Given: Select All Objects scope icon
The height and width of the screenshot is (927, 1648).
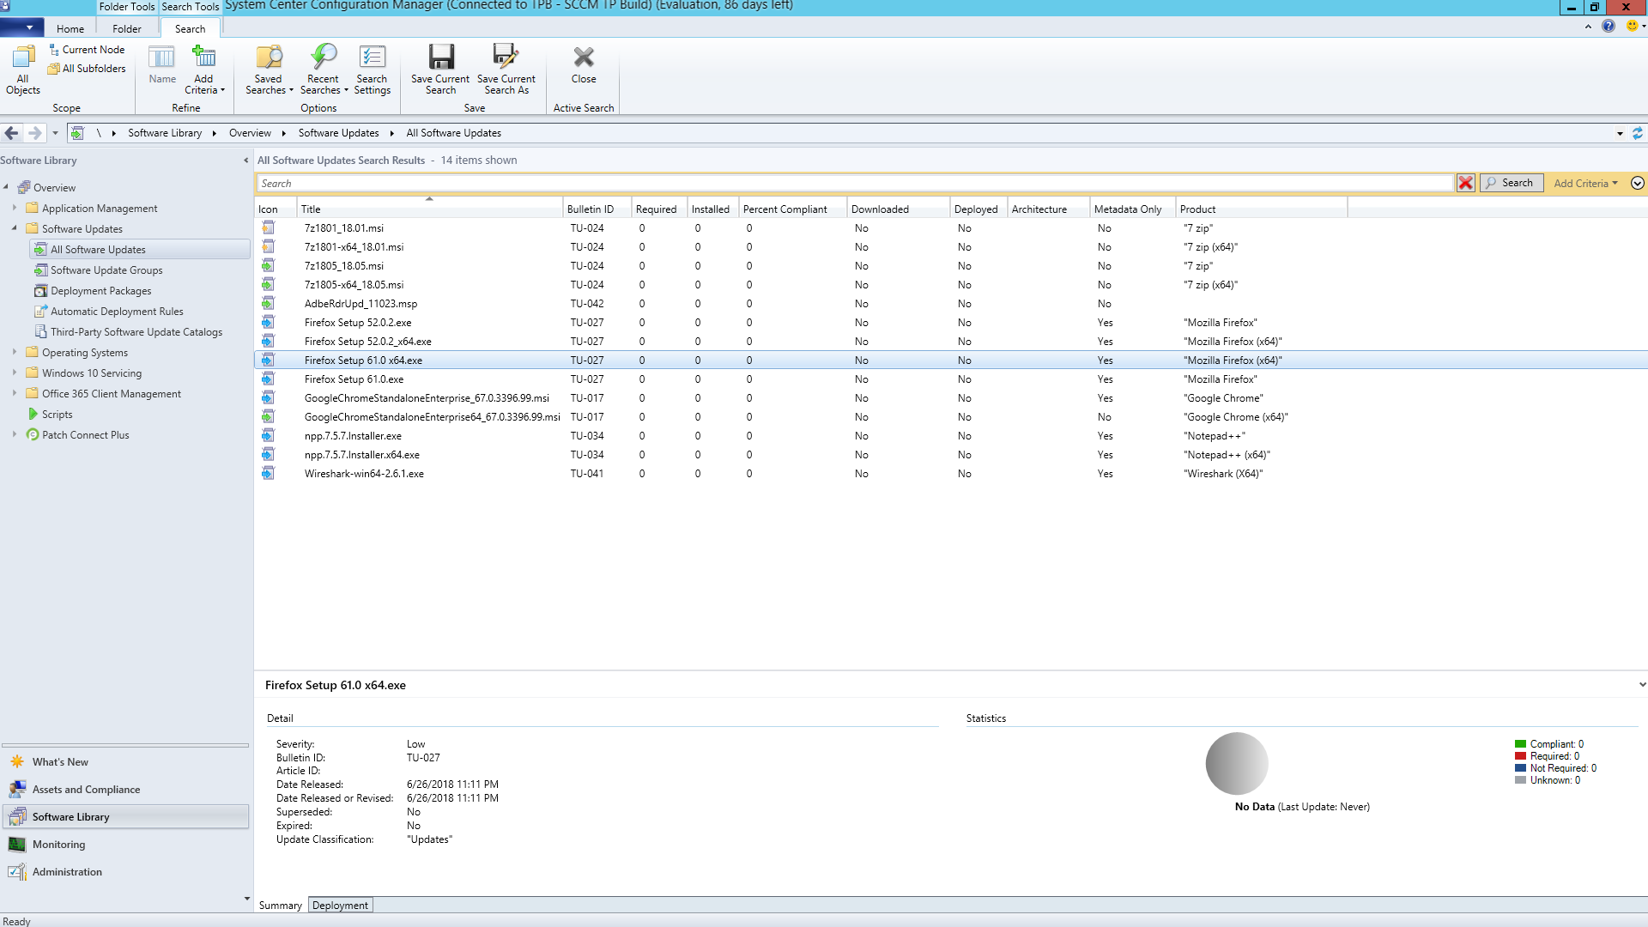Looking at the screenshot, I should pos(23,58).
